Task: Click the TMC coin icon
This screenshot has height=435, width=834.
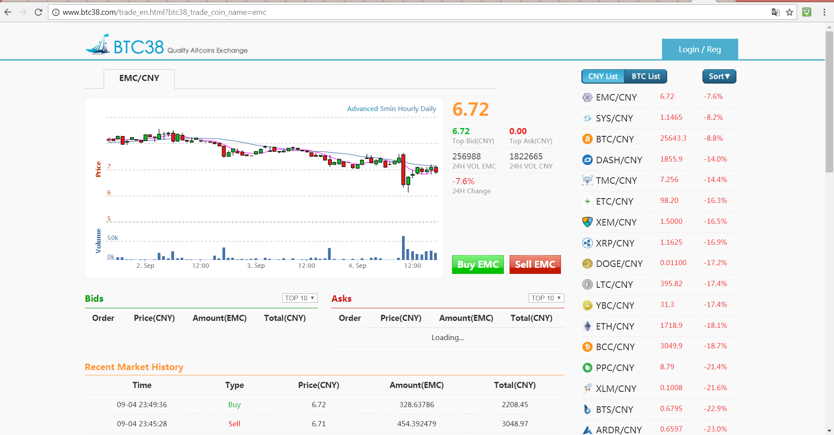Action: [588, 181]
